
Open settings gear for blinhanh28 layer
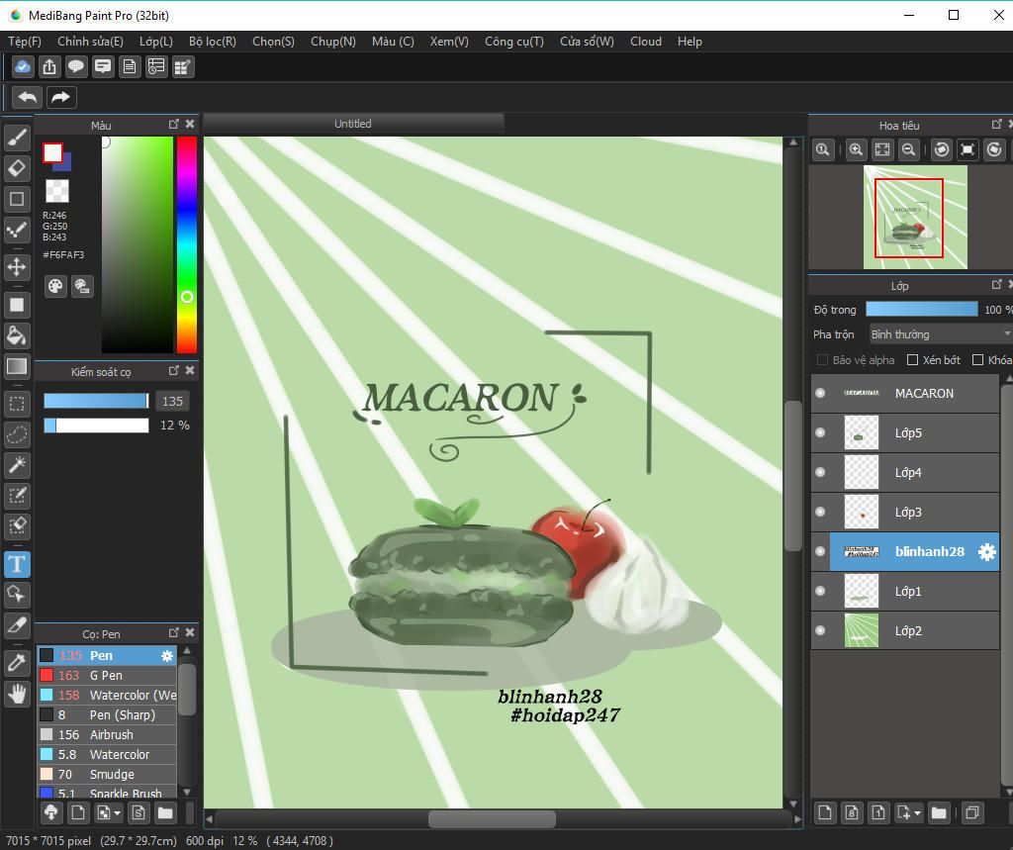pyautogui.click(x=986, y=552)
